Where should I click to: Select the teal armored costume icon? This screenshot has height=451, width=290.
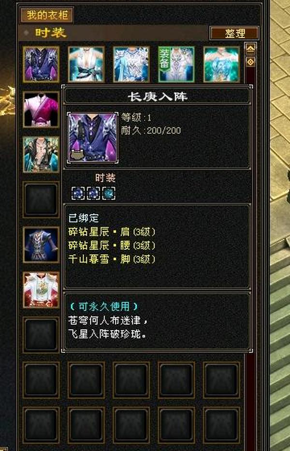(x=41, y=155)
